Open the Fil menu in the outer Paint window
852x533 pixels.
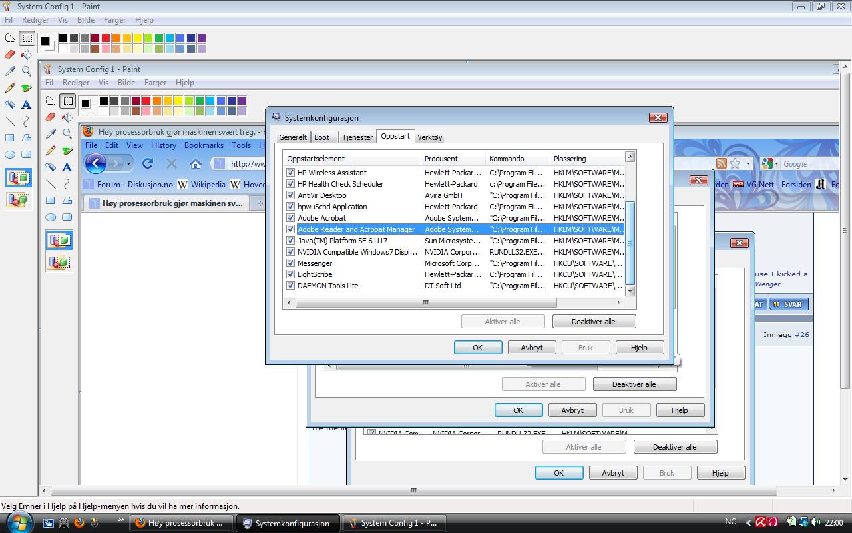point(9,20)
